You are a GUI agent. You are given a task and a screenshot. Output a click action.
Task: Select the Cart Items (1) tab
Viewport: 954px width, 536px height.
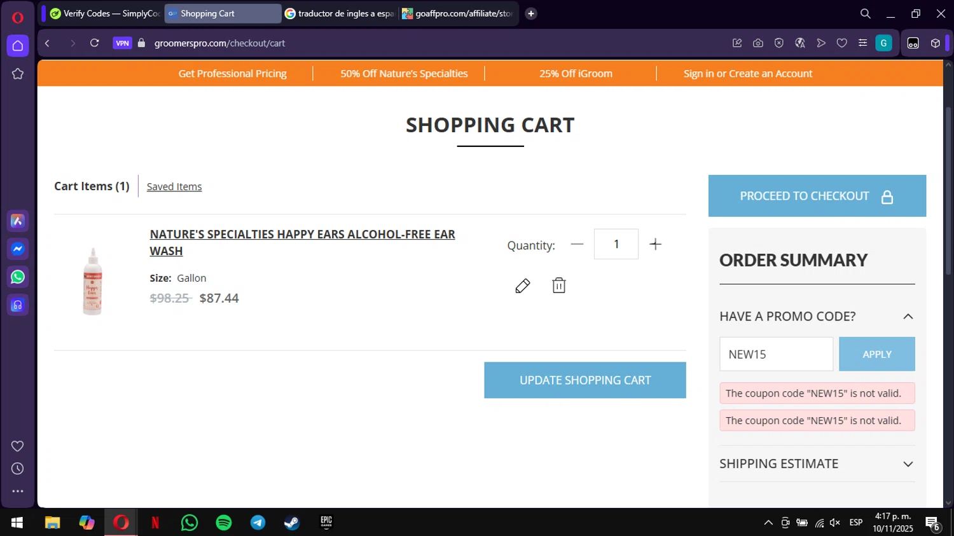tap(92, 186)
